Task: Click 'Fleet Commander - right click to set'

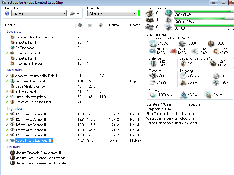Action: (171, 114)
